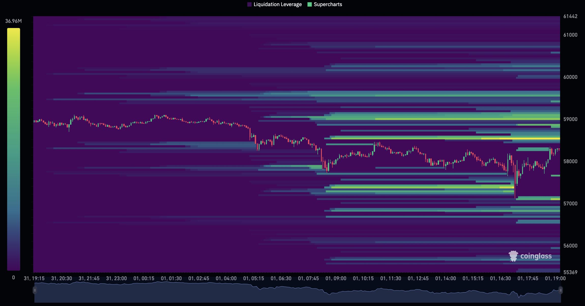Click the coinglass mascot logo icon
This screenshot has height=306, width=585.
[x=513, y=256]
